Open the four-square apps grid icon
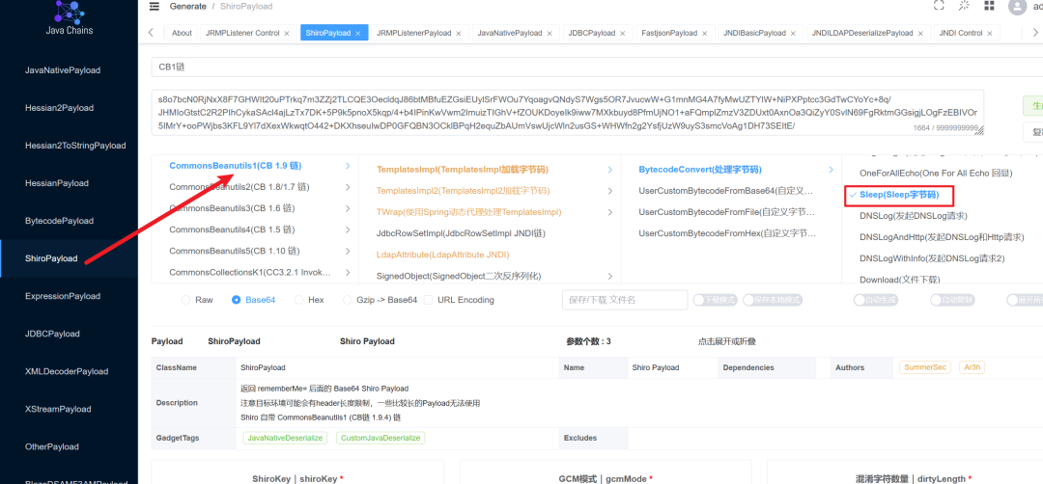The width and height of the screenshot is (1043, 484). 990,6
